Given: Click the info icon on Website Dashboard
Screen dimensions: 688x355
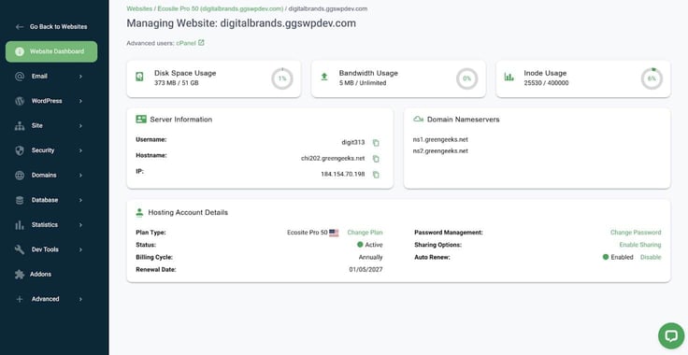Looking at the screenshot, I should tap(20, 51).
